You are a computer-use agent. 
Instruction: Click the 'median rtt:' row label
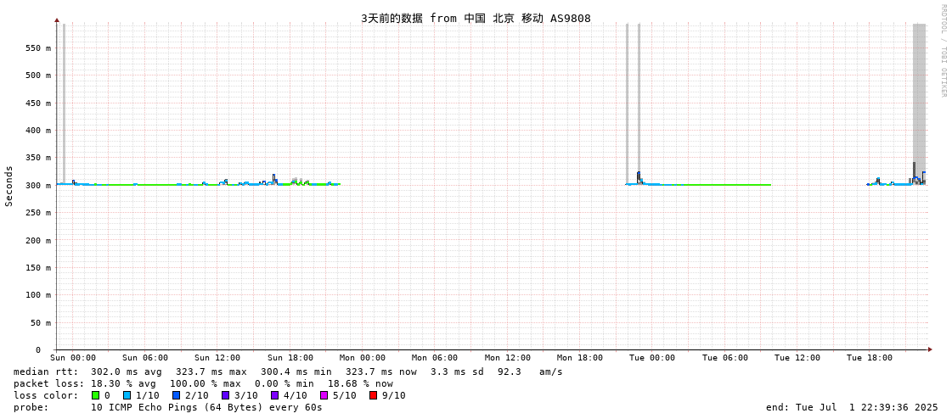pos(46,372)
